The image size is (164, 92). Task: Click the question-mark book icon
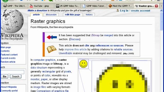click(52, 49)
